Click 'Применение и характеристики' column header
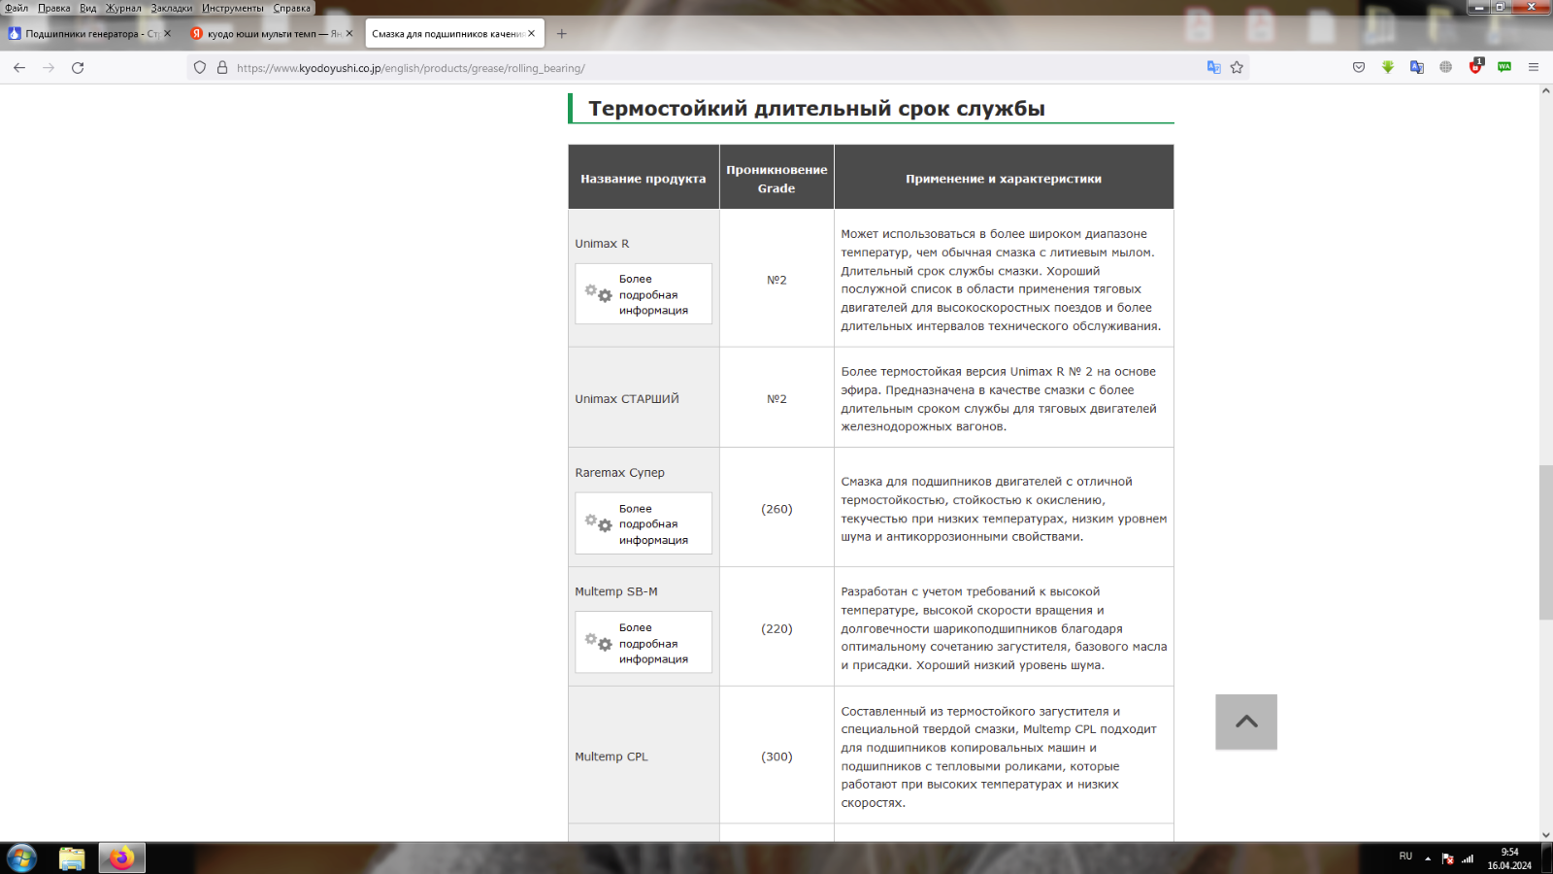 coord(1004,179)
